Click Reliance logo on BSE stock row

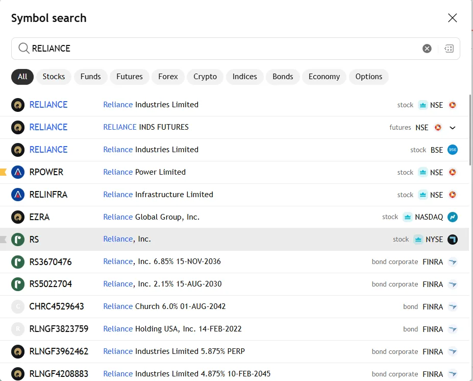click(18, 150)
